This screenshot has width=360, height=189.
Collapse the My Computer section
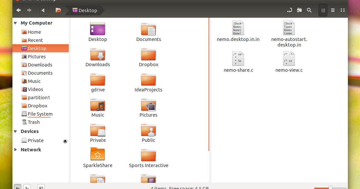[x=15, y=23]
